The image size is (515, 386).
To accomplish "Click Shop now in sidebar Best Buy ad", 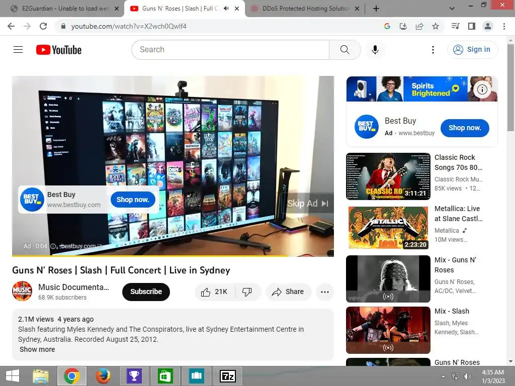I will tap(464, 128).
